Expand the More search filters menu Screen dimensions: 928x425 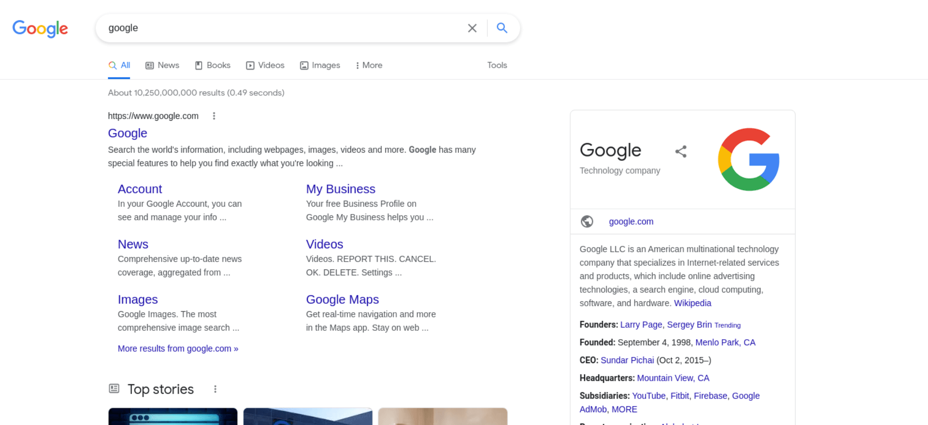click(369, 65)
